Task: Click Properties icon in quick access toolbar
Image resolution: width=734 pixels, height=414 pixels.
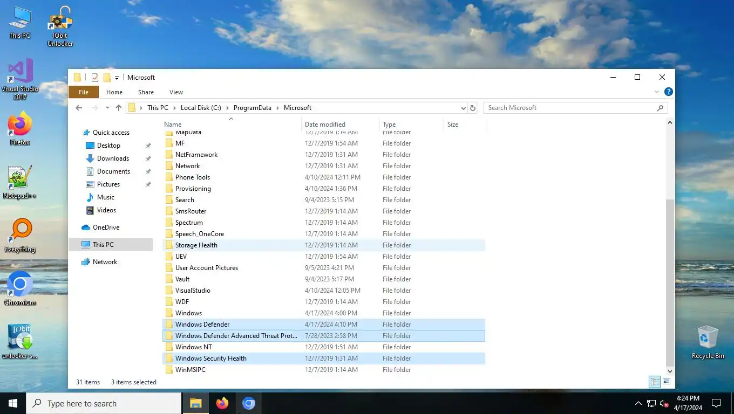Action: [x=95, y=78]
